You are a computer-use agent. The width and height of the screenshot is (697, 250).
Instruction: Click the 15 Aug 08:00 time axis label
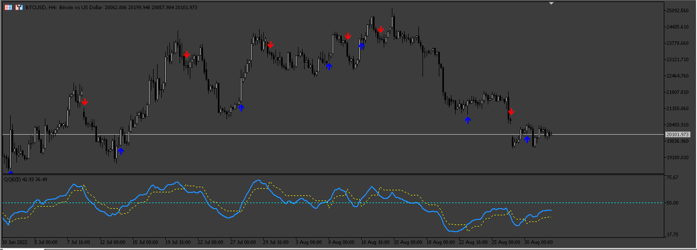point(408,241)
